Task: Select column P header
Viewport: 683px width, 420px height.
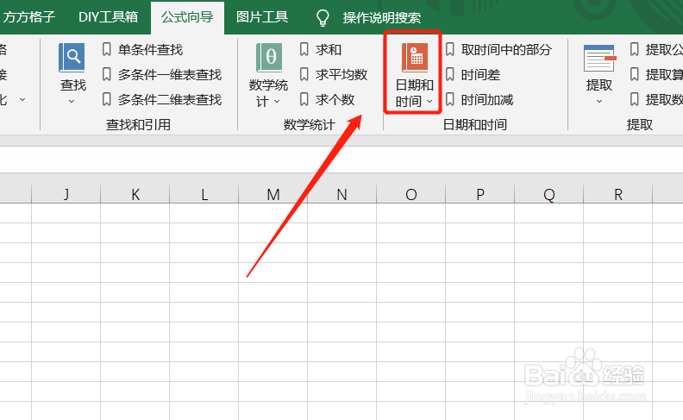Action: 480,194
